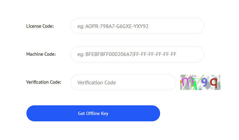The width and height of the screenshot is (239, 140).
Task: Click the purple letter m in captcha
Action: [x=186, y=81]
